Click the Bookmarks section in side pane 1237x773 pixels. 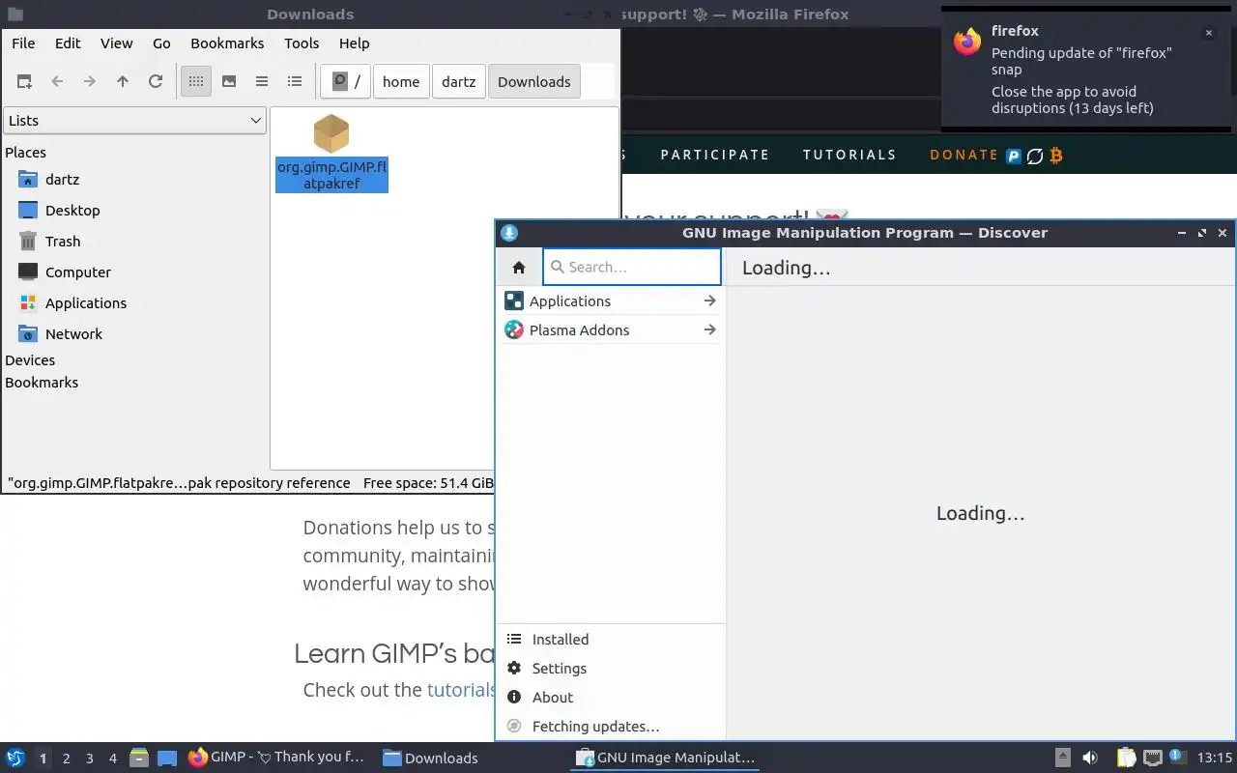pyautogui.click(x=42, y=383)
